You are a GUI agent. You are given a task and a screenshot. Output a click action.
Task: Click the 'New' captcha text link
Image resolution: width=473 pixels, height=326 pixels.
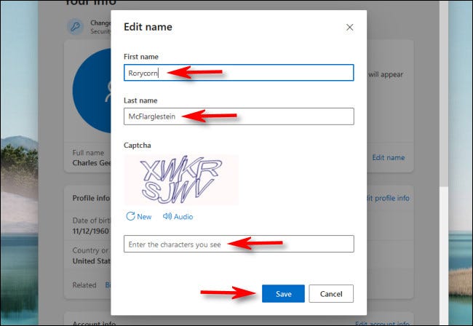144,216
